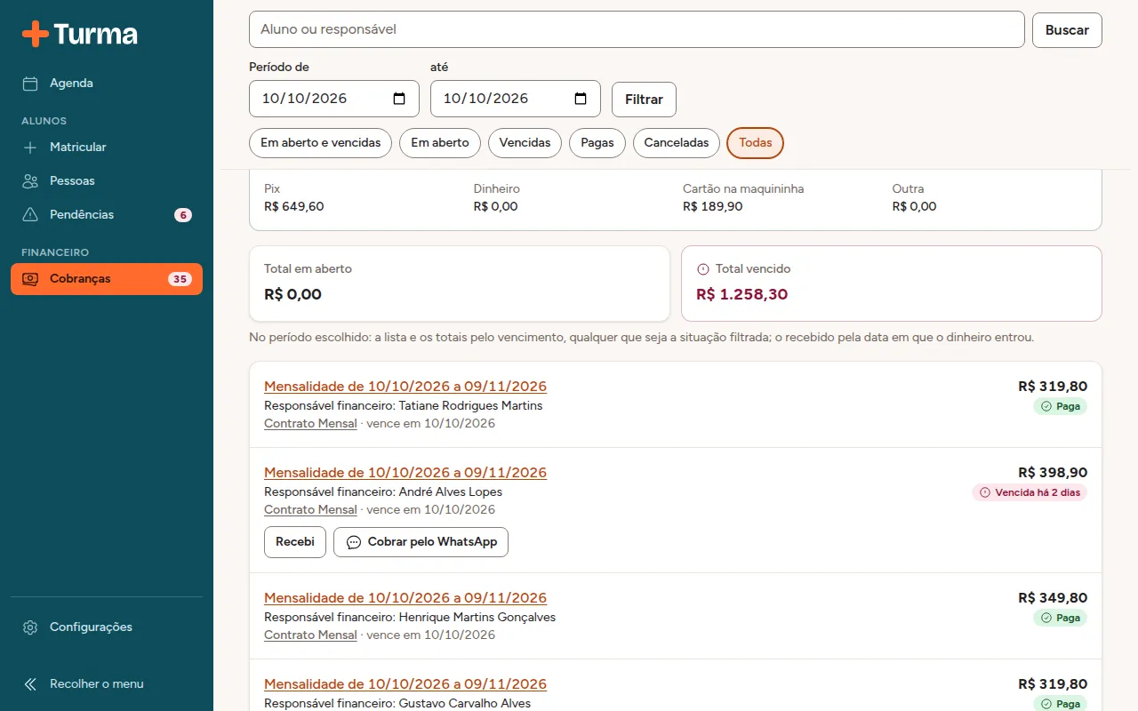Click the Período de date field
The width and height of the screenshot is (1138, 711).
334,99
